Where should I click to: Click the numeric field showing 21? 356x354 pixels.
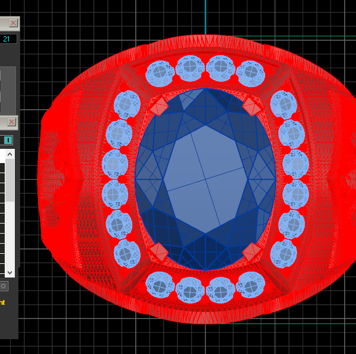pos(8,39)
